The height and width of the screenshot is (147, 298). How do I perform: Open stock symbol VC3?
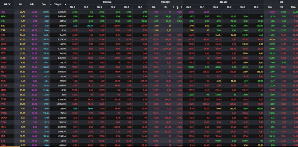click(x=3, y=53)
